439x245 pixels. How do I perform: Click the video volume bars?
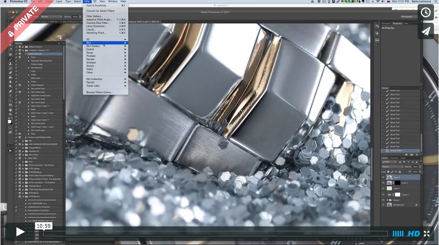point(398,234)
